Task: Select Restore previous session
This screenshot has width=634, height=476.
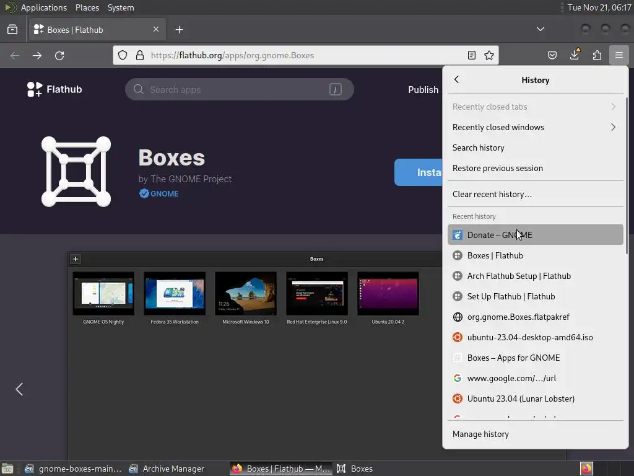Action: pyautogui.click(x=535, y=168)
